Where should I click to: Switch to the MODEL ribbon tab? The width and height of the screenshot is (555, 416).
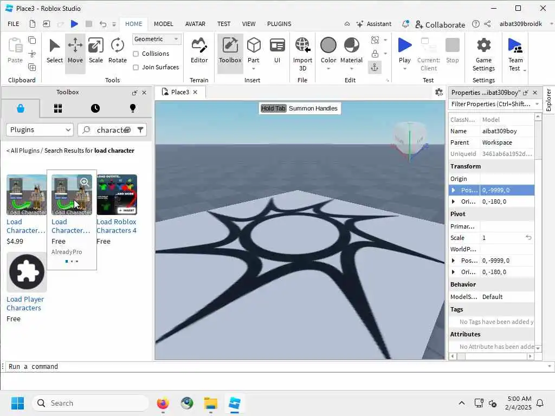pyautogui.click(x=163, y=24)
